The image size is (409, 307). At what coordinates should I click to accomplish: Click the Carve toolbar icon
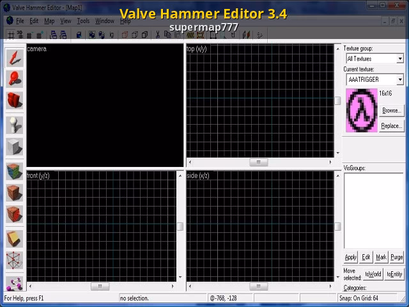point(79,35)
